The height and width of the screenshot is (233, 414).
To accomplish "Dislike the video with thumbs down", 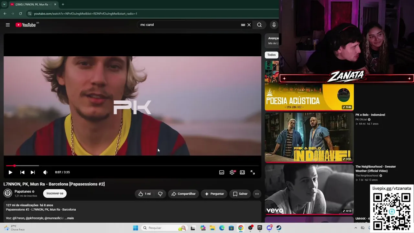I will (160, 194).
